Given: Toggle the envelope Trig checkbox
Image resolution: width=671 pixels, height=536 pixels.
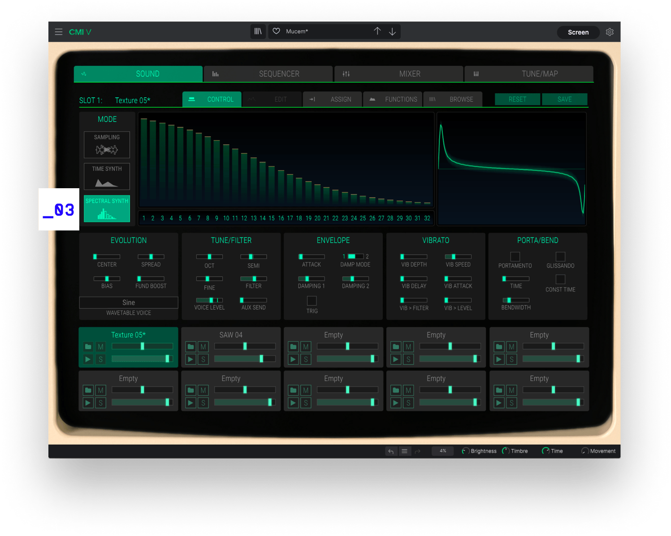Looking at the screenshot, I should pyautogui.click(x=312, y=301).
